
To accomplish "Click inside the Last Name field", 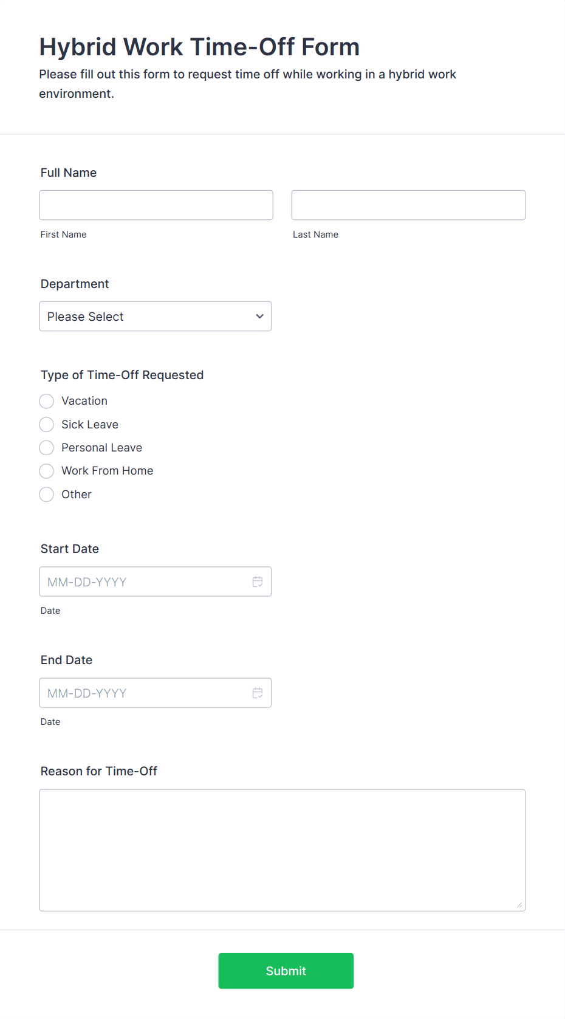I will click(408, 205).
